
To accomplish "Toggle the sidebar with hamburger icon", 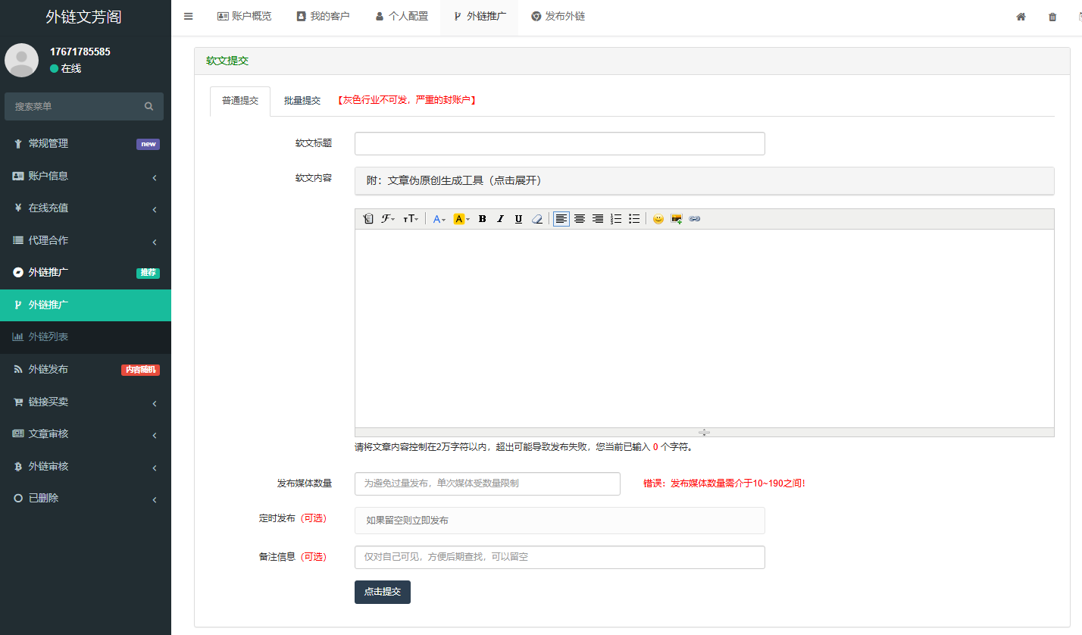I will click(x=189, y=16).
